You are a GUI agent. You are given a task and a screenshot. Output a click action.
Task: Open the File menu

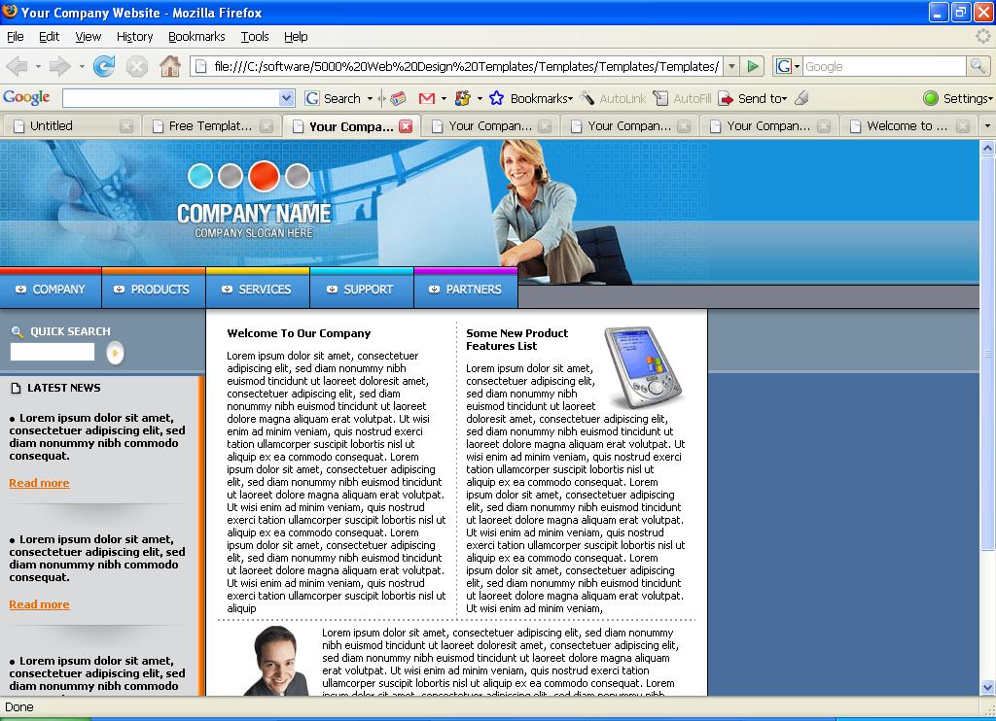[x=16, y=36]
